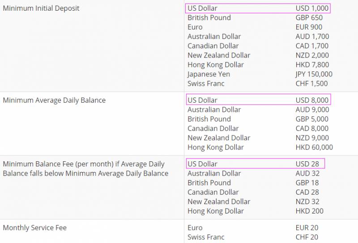Viewport: 358px width, 243px height.
Task: Select the USD 1,000 amount
Action: tap(312, 8)
